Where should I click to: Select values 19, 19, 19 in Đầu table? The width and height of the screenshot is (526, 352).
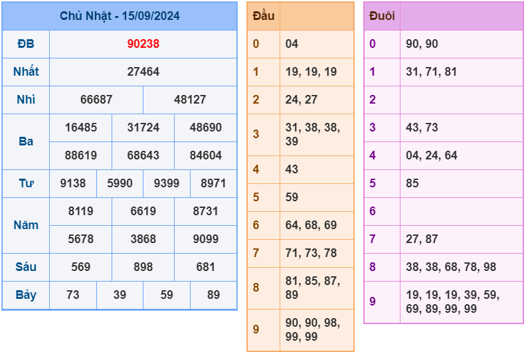(x=311, y=72)
